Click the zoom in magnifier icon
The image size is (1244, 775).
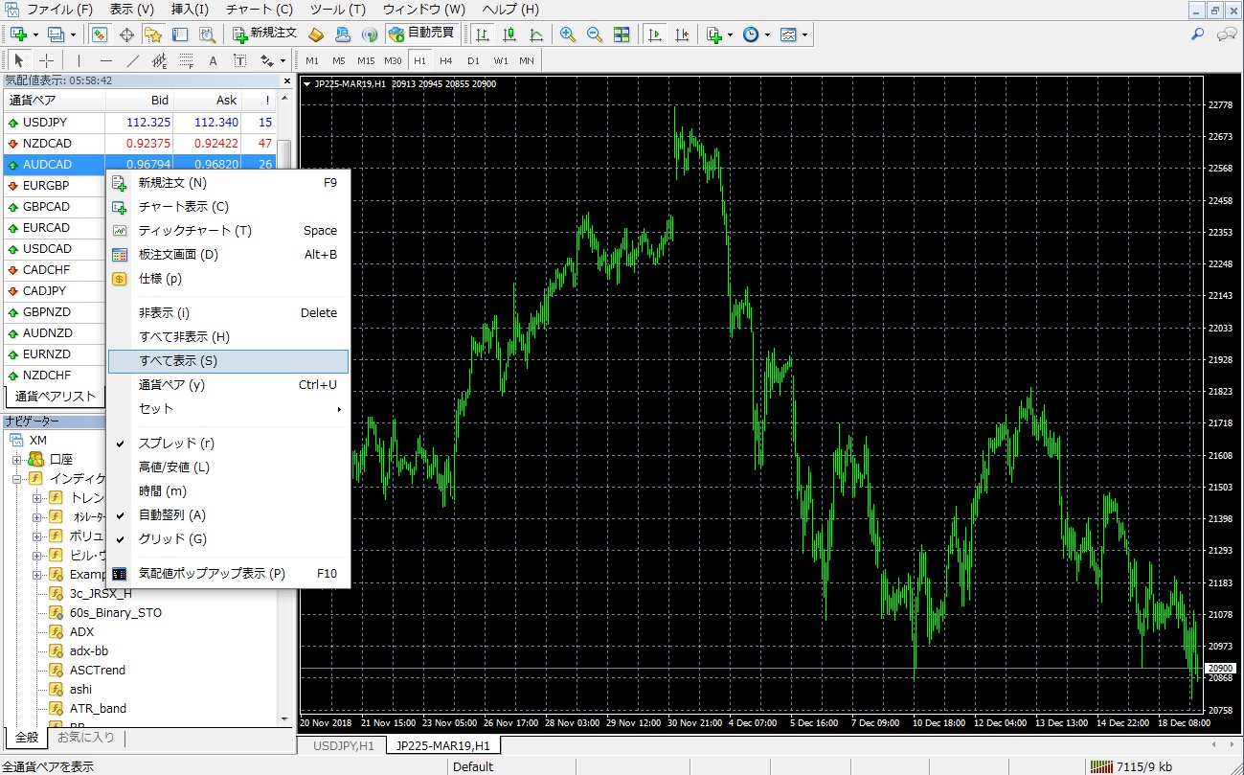coord(568,34)
